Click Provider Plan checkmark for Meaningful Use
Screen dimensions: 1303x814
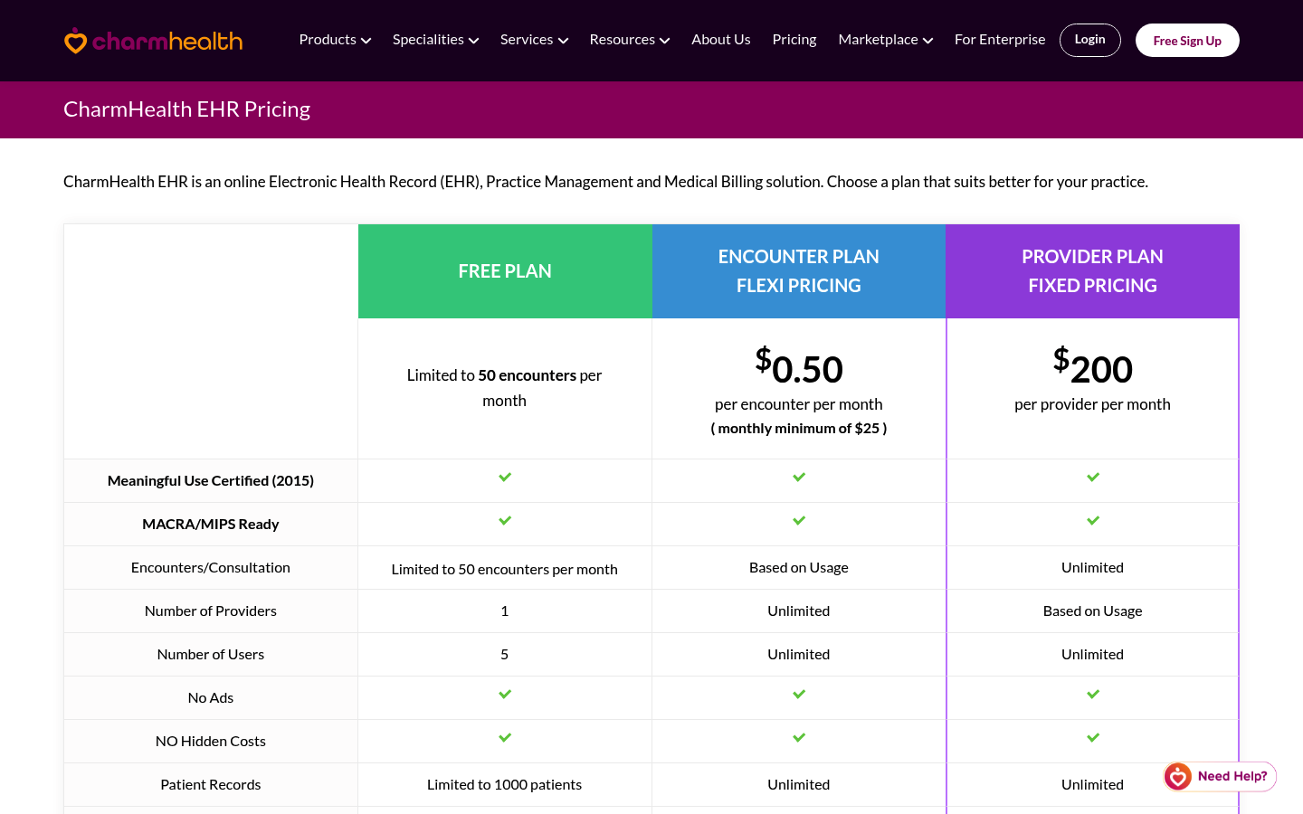1093,477
